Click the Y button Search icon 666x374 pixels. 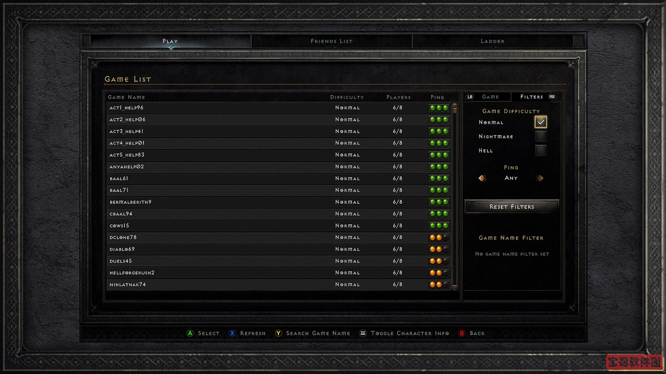pos(278,333)
